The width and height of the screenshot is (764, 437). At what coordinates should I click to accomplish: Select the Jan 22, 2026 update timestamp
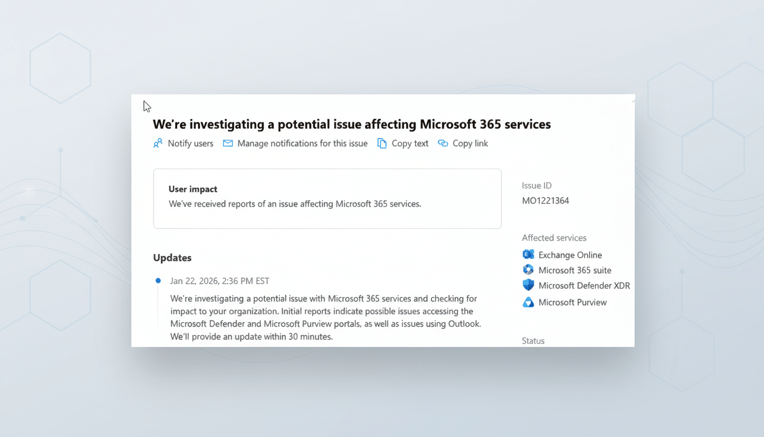point(219,281)
